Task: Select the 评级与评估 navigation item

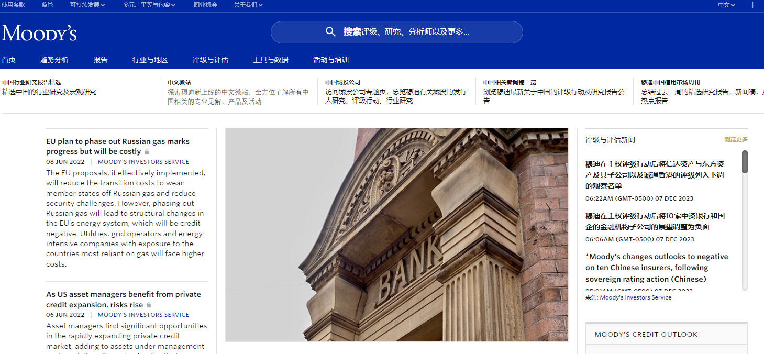Action: pyautogui.click(x=210, y=60)
